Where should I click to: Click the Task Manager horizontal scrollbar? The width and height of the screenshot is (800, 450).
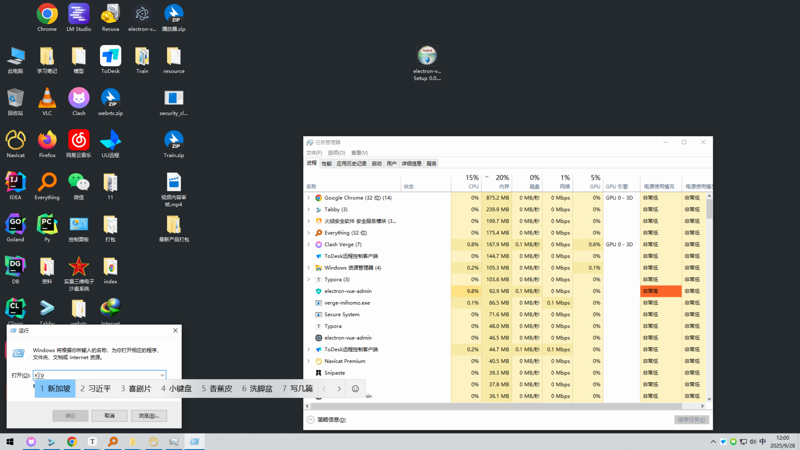(x=493, y=406)
